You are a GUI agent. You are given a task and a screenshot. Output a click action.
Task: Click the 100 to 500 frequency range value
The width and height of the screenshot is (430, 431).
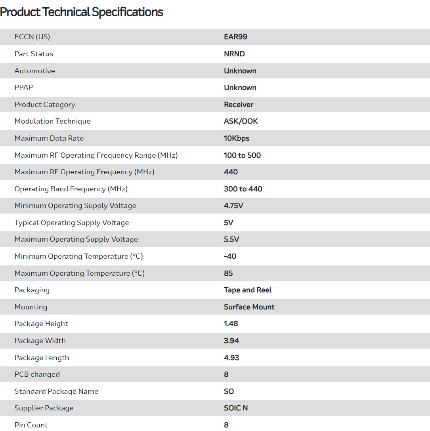pyautogui.click(x=242, y=155)
